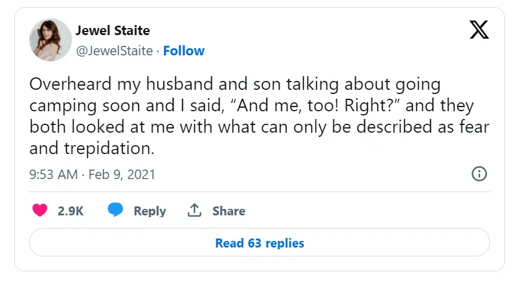The image size is (518, 282).
Task: Click the Share label
Action: (x=228, y=211)
